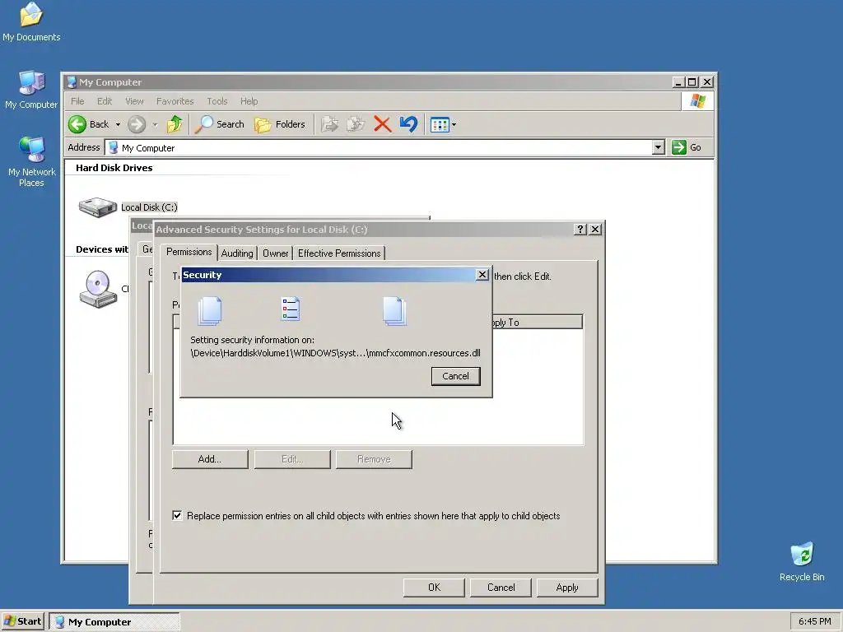The width and height of the screenshot is (843, 632).
Task: Select My Computer taskbar button
Action: coord(114,622)
